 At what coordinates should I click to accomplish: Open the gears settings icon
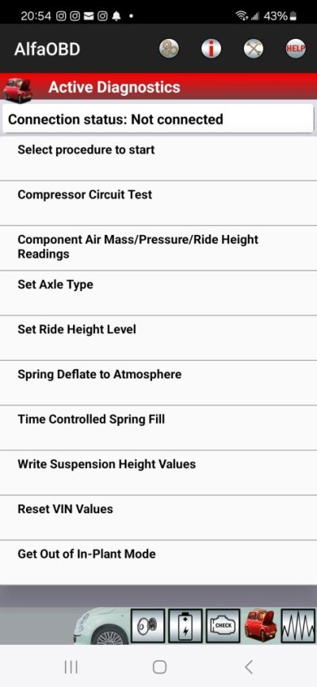pos(169,48)
